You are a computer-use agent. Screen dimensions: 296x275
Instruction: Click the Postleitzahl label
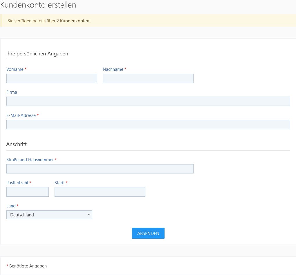(x=17, y=183)
